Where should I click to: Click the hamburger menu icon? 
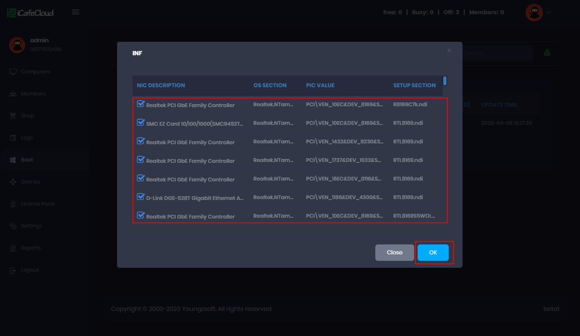click(76, 12)
